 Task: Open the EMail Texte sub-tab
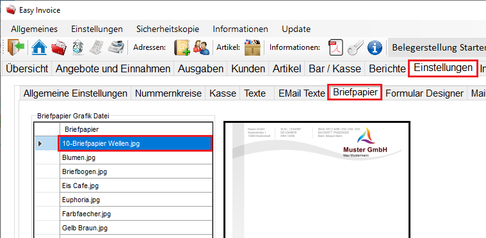[302, 93]
